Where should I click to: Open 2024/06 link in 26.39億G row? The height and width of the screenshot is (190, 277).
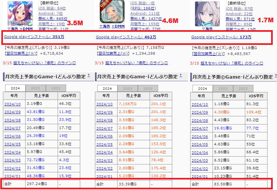12,136
